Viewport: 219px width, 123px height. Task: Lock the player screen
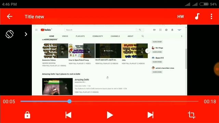pos(27,115)
